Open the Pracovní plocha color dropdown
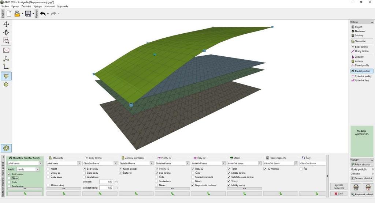The image size is (375, 203). tap(281, 163)
